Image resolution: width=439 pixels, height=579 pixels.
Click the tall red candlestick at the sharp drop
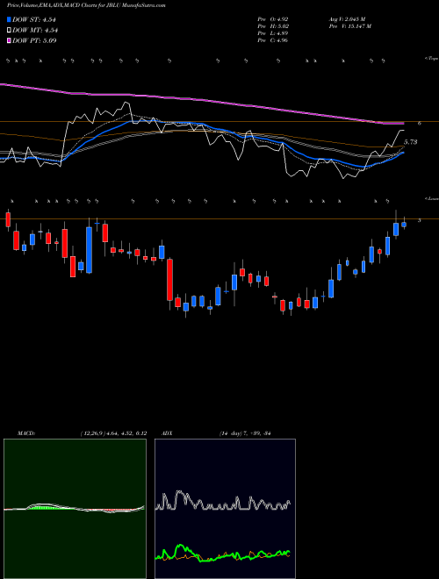click(169, 280)
